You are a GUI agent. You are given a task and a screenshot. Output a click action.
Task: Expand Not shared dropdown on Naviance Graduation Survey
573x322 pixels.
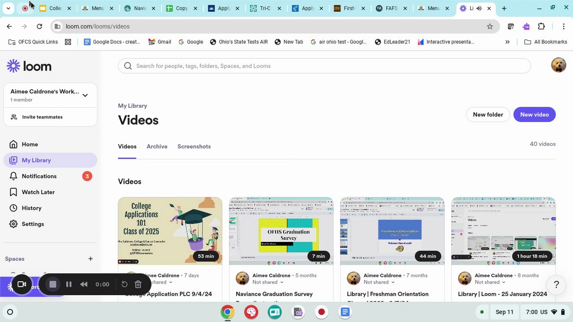click(x=268, y=282)
